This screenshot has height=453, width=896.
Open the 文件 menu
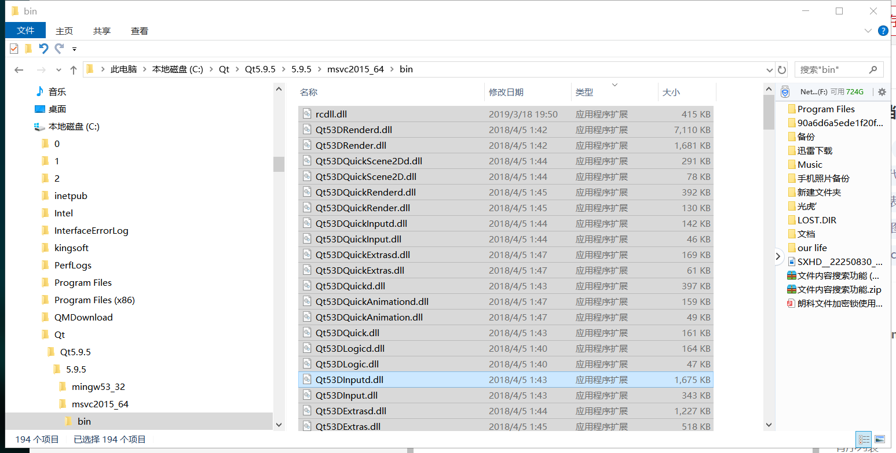click(x=25, y=30)
